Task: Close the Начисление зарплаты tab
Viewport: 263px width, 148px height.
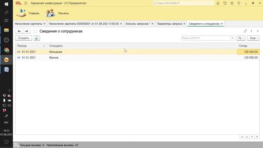Action: tap(44, 24)
